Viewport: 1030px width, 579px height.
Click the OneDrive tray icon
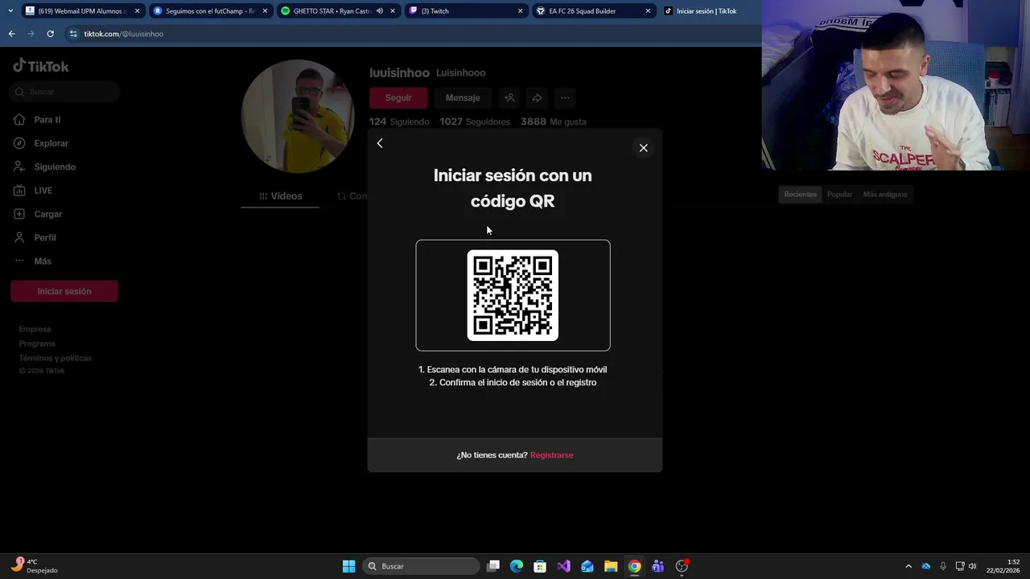[925, 566]
